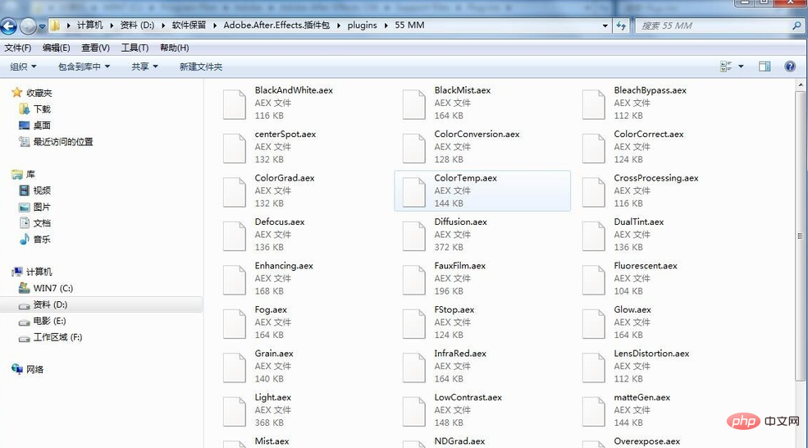This screenshot has width=808, height=448.
Task: Click the change view icon
Action: [x=726, y=66]
